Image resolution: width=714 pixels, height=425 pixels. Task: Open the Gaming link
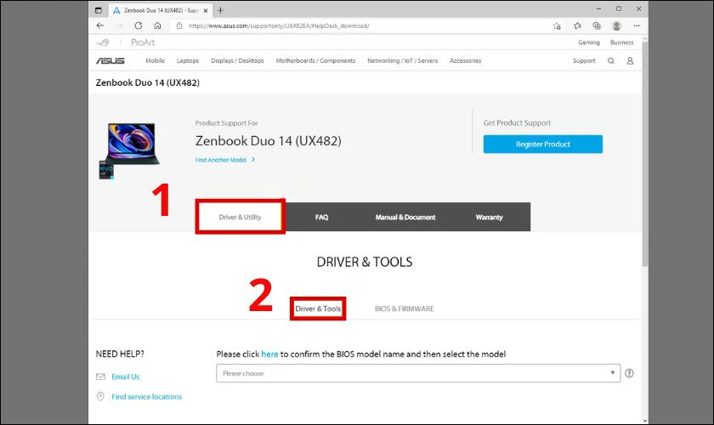pos(589,42)
